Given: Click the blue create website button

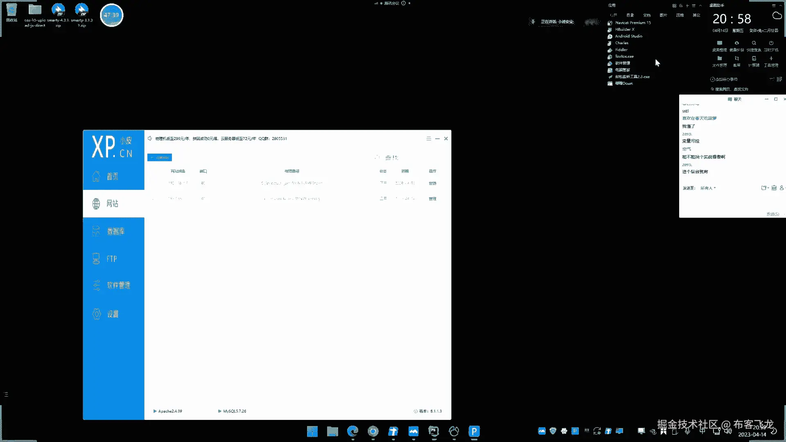Looking at the screenshot, I should tap(160, 158).
